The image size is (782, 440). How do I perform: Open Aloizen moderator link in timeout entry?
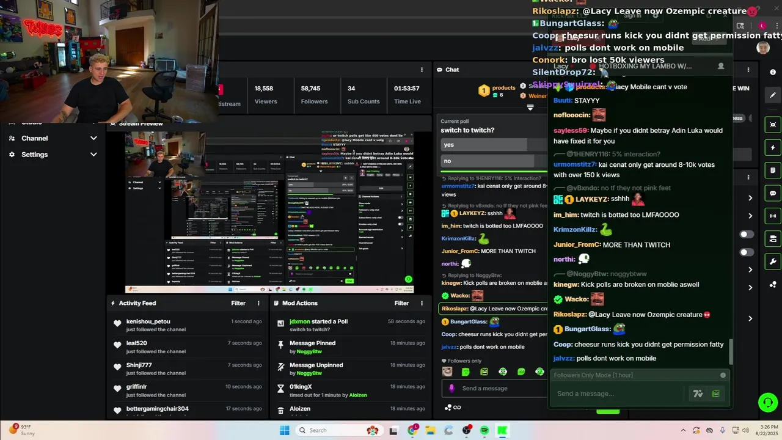(358, 395)
